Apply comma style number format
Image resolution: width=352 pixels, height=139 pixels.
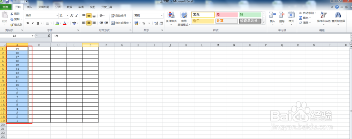[x=149, y=23]
